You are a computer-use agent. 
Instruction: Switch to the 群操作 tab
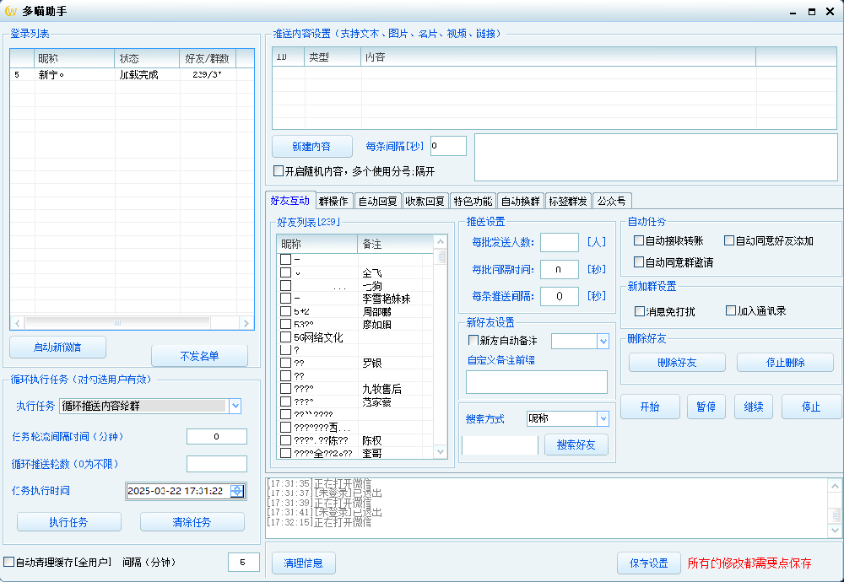click(333, 202)
